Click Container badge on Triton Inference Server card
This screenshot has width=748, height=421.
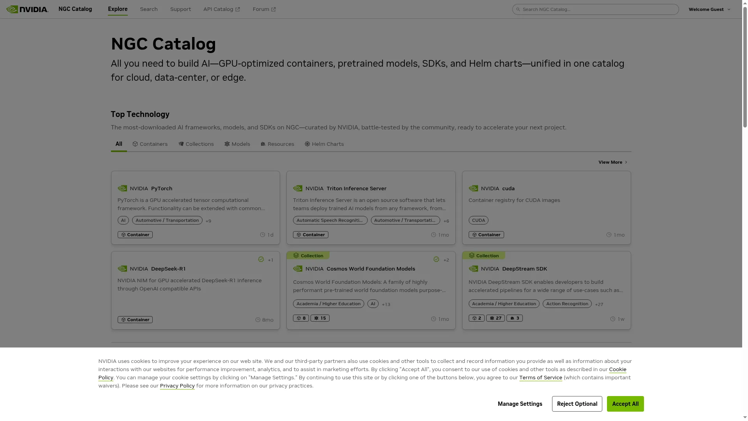pos(310,235)
